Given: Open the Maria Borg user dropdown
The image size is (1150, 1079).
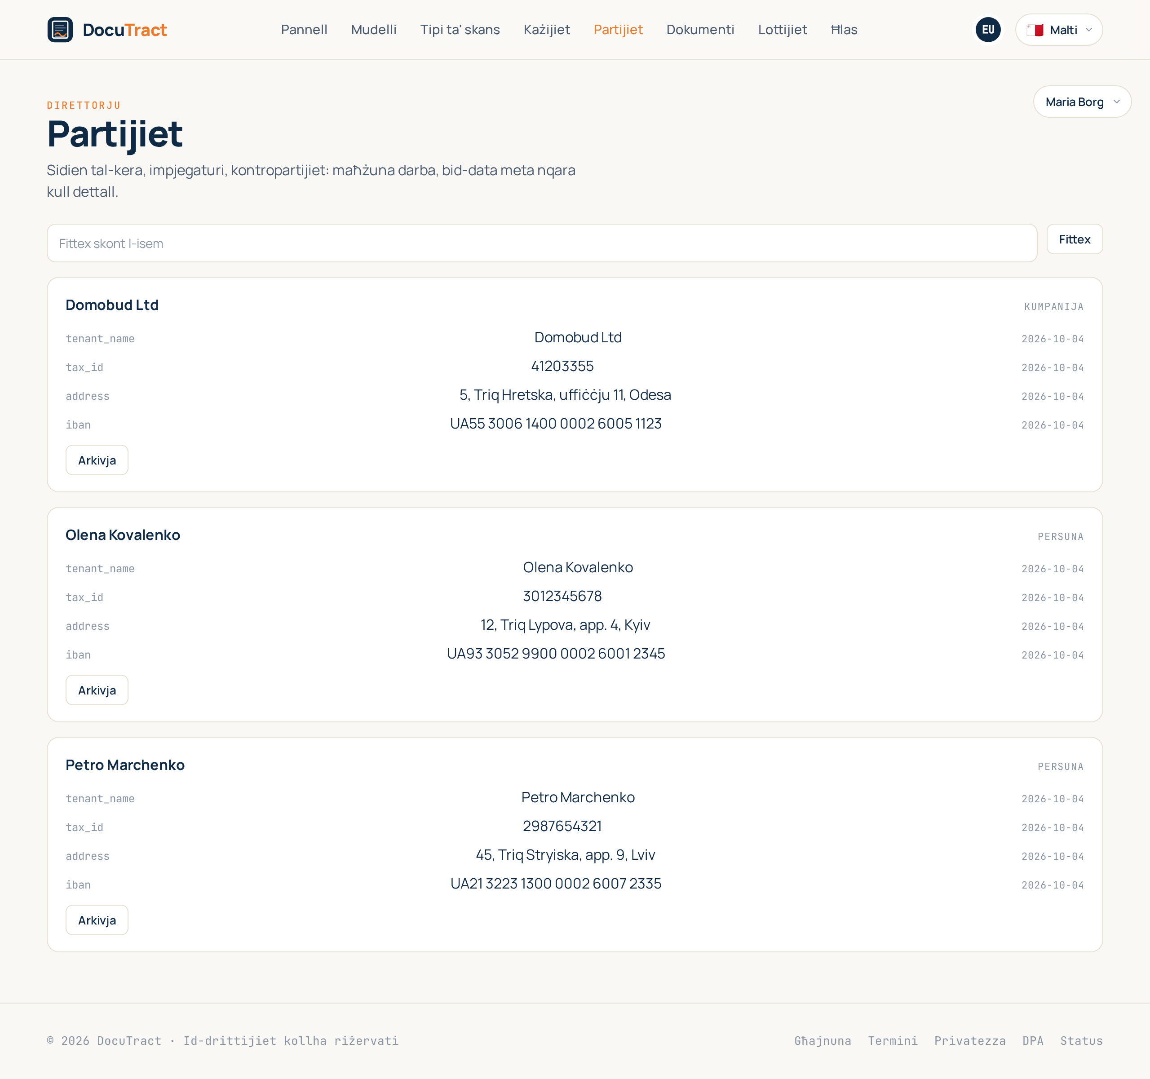Looking at the screenshot, I should tap(1082, 102).
